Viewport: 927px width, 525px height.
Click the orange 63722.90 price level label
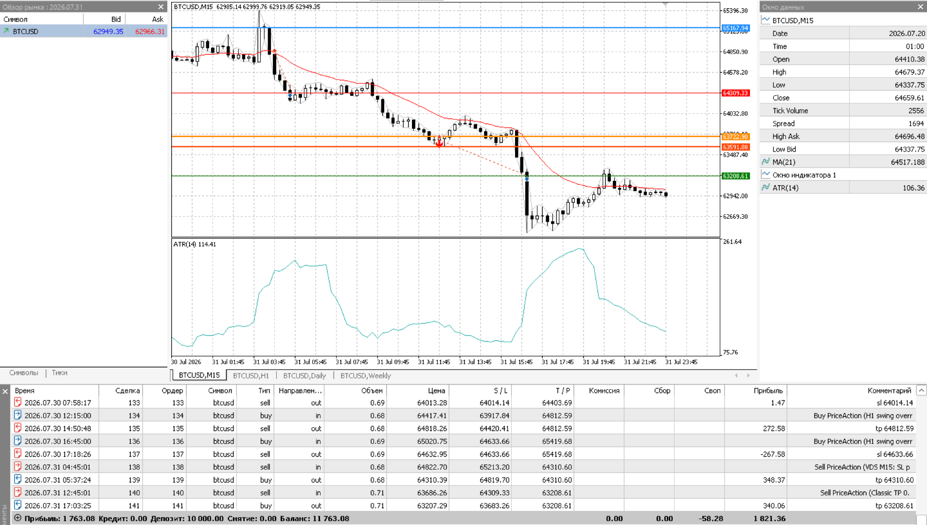(735, 137)
